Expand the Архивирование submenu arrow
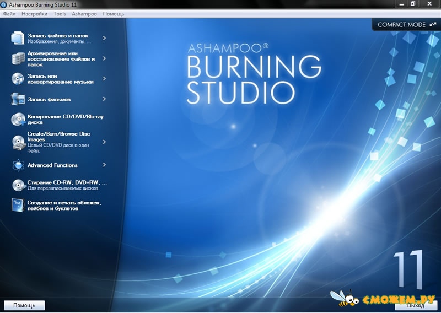441x313 pixels. coord(104,58)
